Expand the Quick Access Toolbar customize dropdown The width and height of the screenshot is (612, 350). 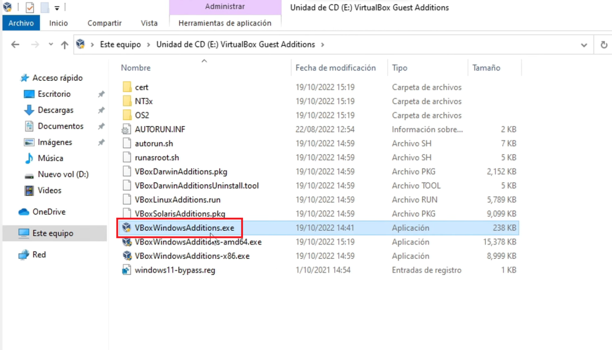pyautogui.click(x=57, y=8)
